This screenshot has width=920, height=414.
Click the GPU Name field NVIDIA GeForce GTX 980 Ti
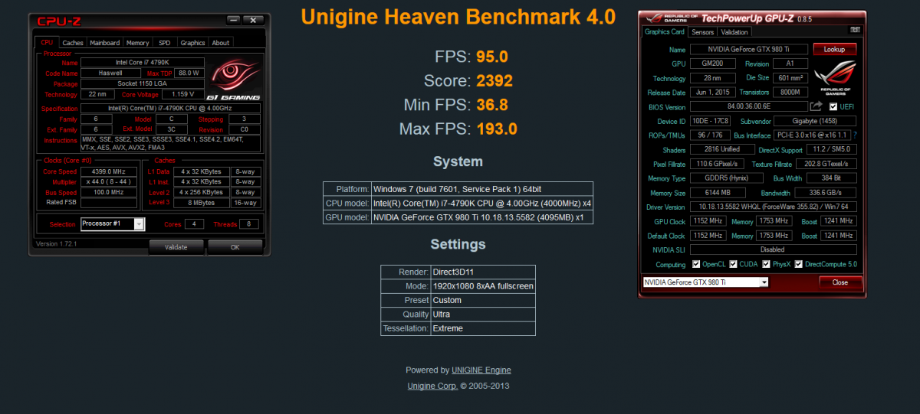coord(749,49)
